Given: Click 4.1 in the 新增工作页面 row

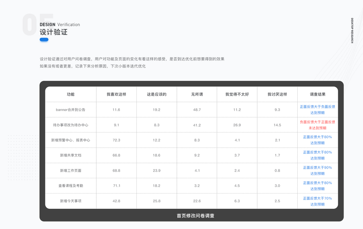Looking at the screenshot, I should 197,171.
